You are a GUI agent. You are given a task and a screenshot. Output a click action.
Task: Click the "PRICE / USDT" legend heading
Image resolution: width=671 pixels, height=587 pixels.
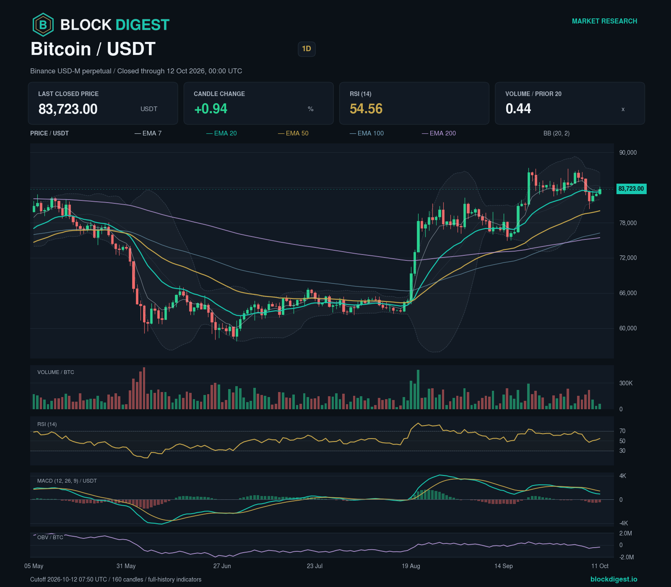49,133
